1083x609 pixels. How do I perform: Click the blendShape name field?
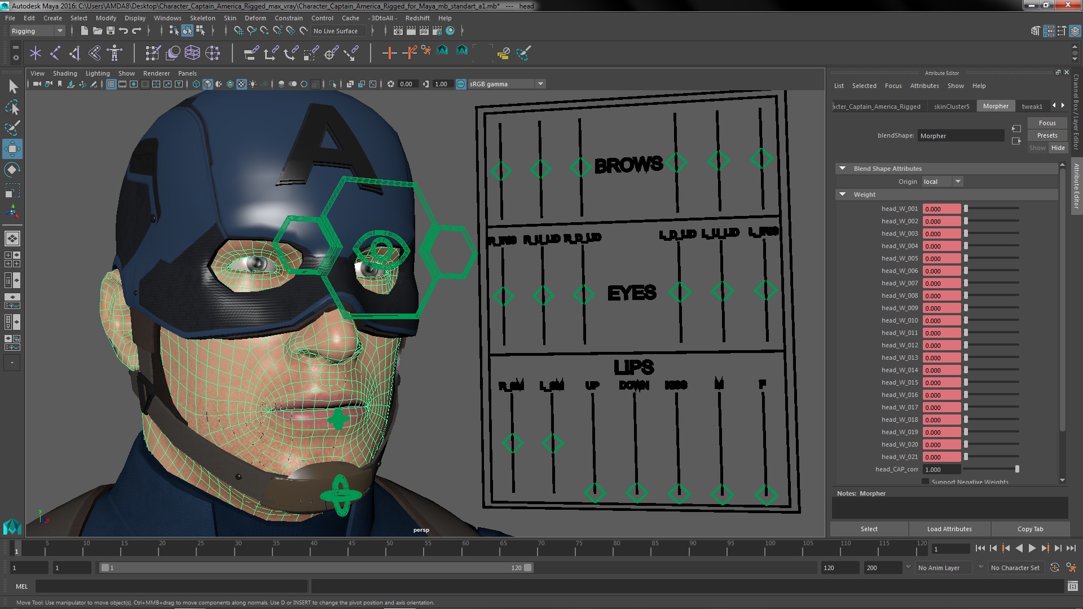(x=961, y=135)
